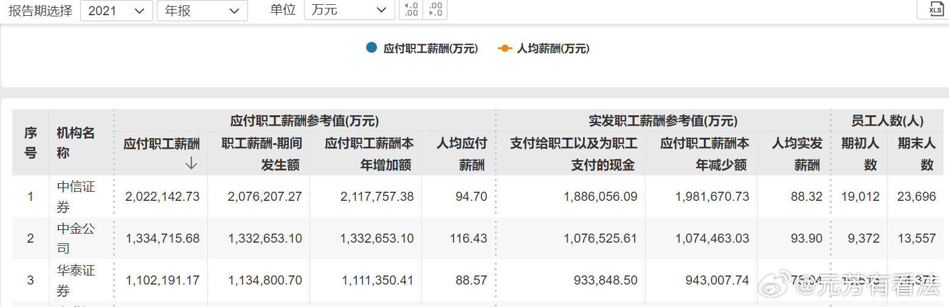Sort by 应付职工薪酬 down arrow
949x307 pixels.
click(192, 163)
